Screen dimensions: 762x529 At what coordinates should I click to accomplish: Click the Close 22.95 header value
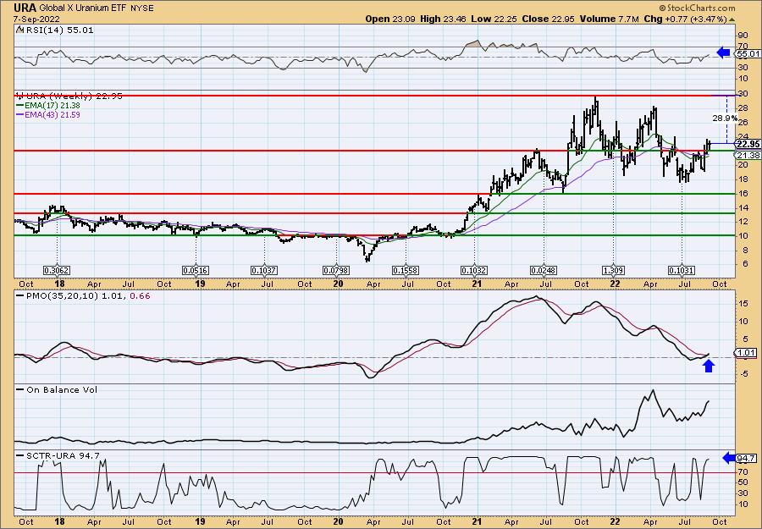[548, 19]
